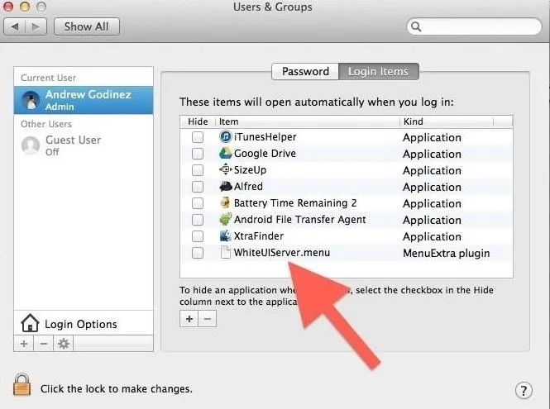Image resolution: width=550 pixels, height=409 pixels.
Task: Click Application kind cell for iTunesHelper
Action: 432,138
